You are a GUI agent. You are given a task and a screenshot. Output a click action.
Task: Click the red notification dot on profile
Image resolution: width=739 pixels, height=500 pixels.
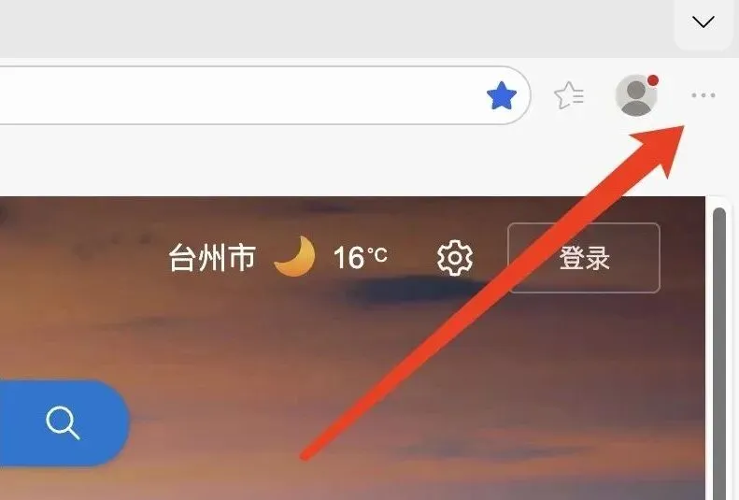pyautogui.click(x=653, y=80)
